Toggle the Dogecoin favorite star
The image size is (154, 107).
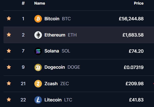[x=9, y=67]
